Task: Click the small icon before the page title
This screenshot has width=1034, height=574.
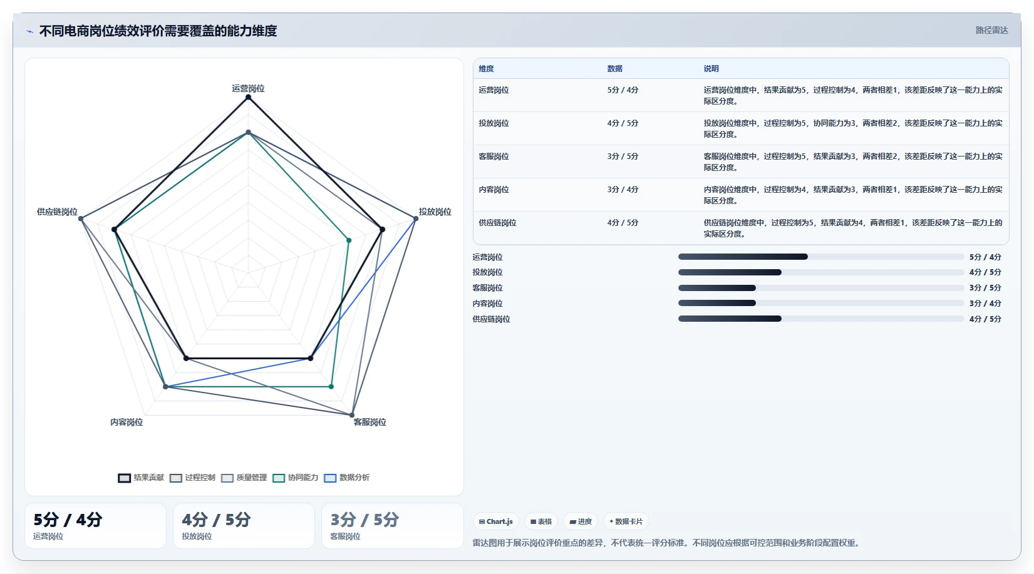Action: click(29, 31)
